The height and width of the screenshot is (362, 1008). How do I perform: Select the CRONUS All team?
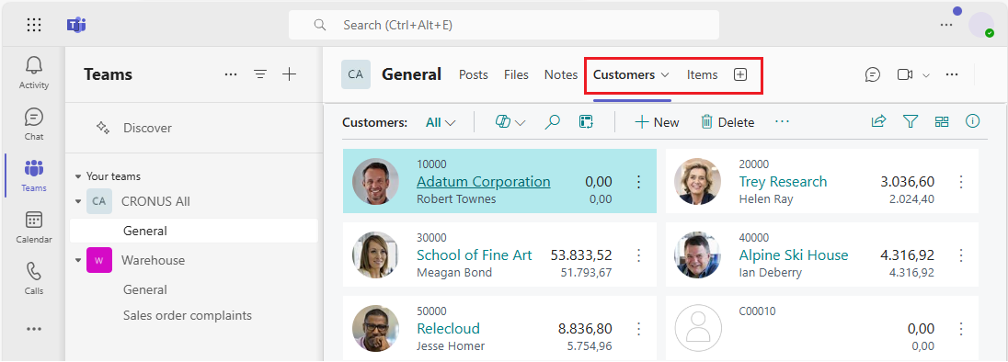pyautogui.click(x=155, y=201)
